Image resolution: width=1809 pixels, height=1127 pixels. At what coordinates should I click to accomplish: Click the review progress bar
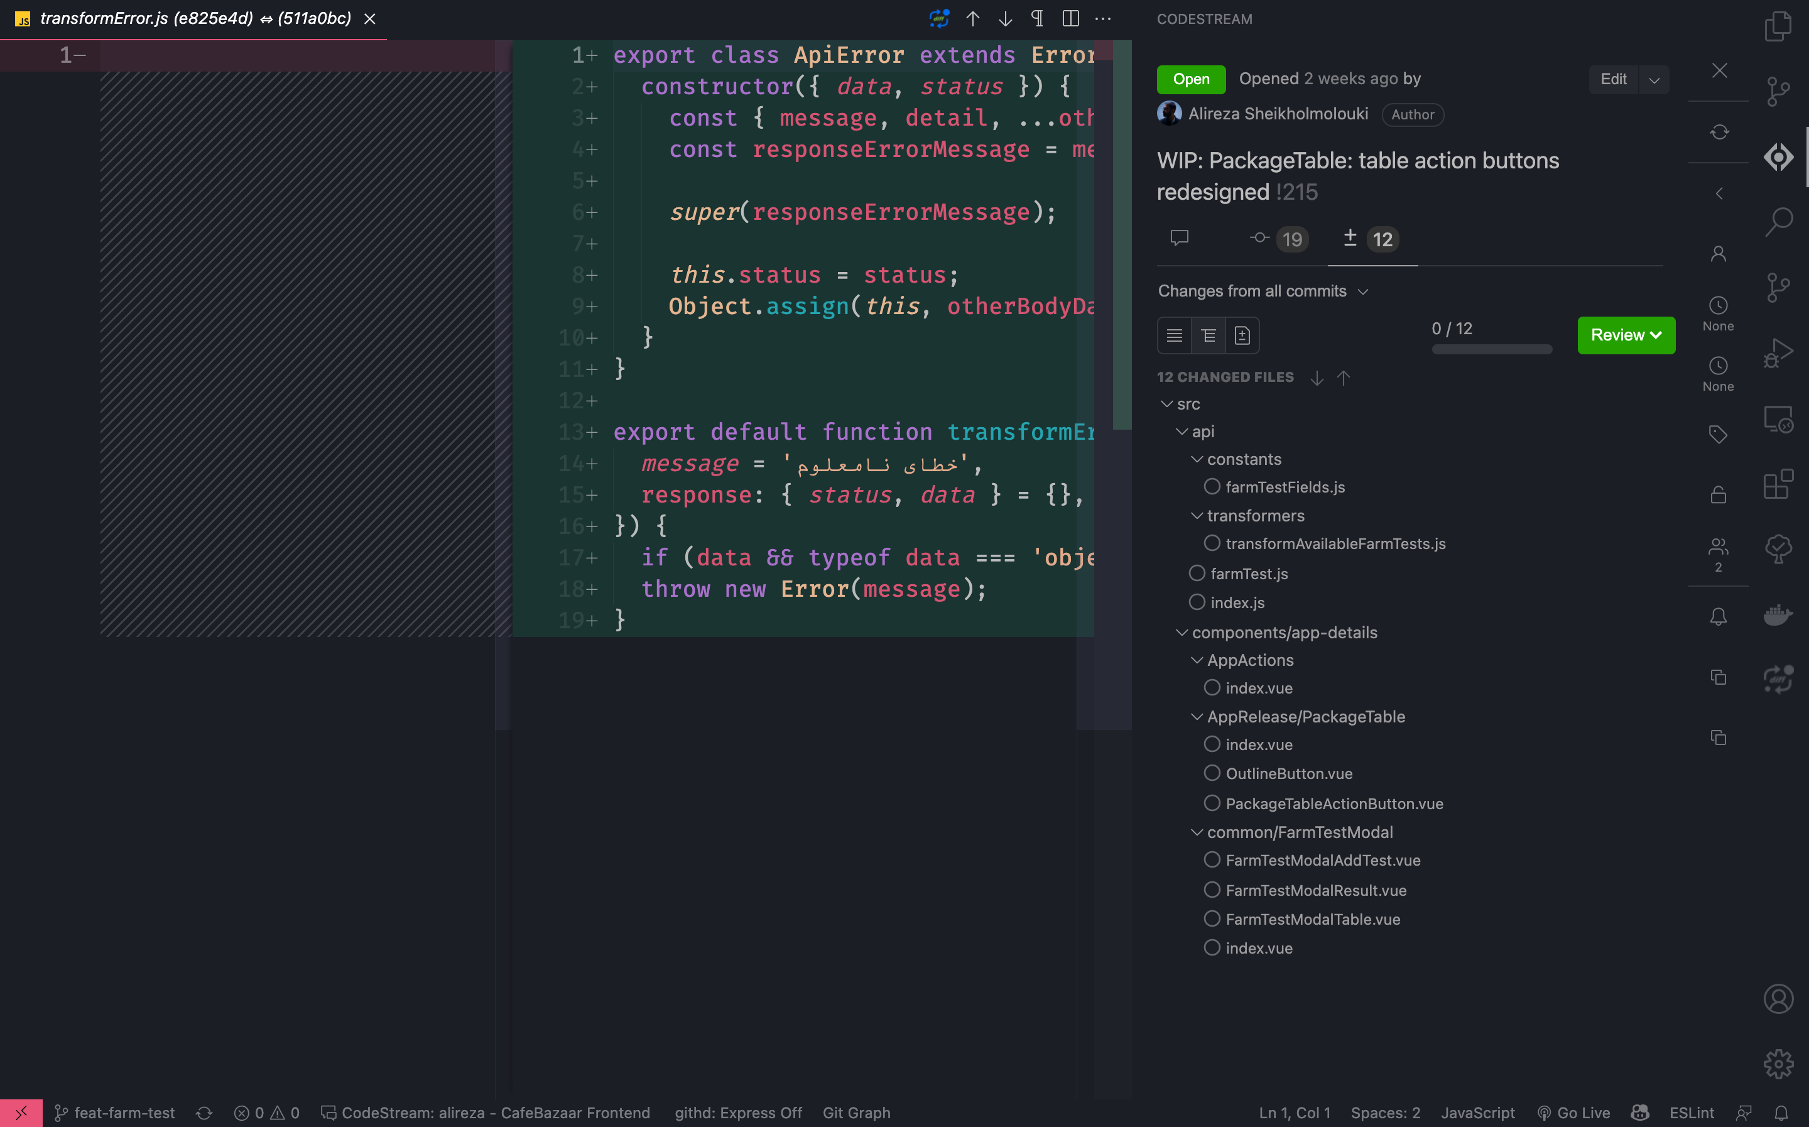pyautogui.click(x=1492, y=349)
